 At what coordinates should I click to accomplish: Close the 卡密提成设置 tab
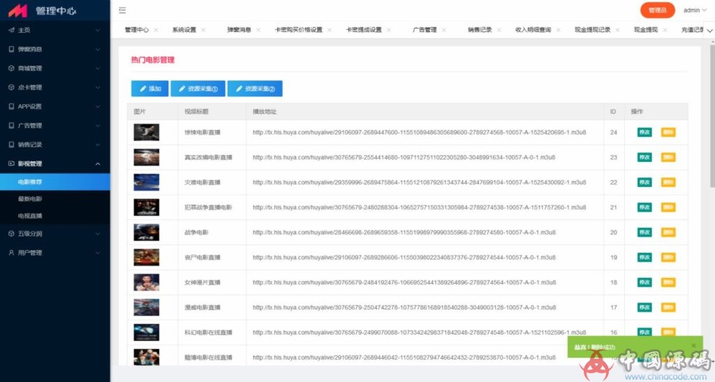click(x=388, y=30)
